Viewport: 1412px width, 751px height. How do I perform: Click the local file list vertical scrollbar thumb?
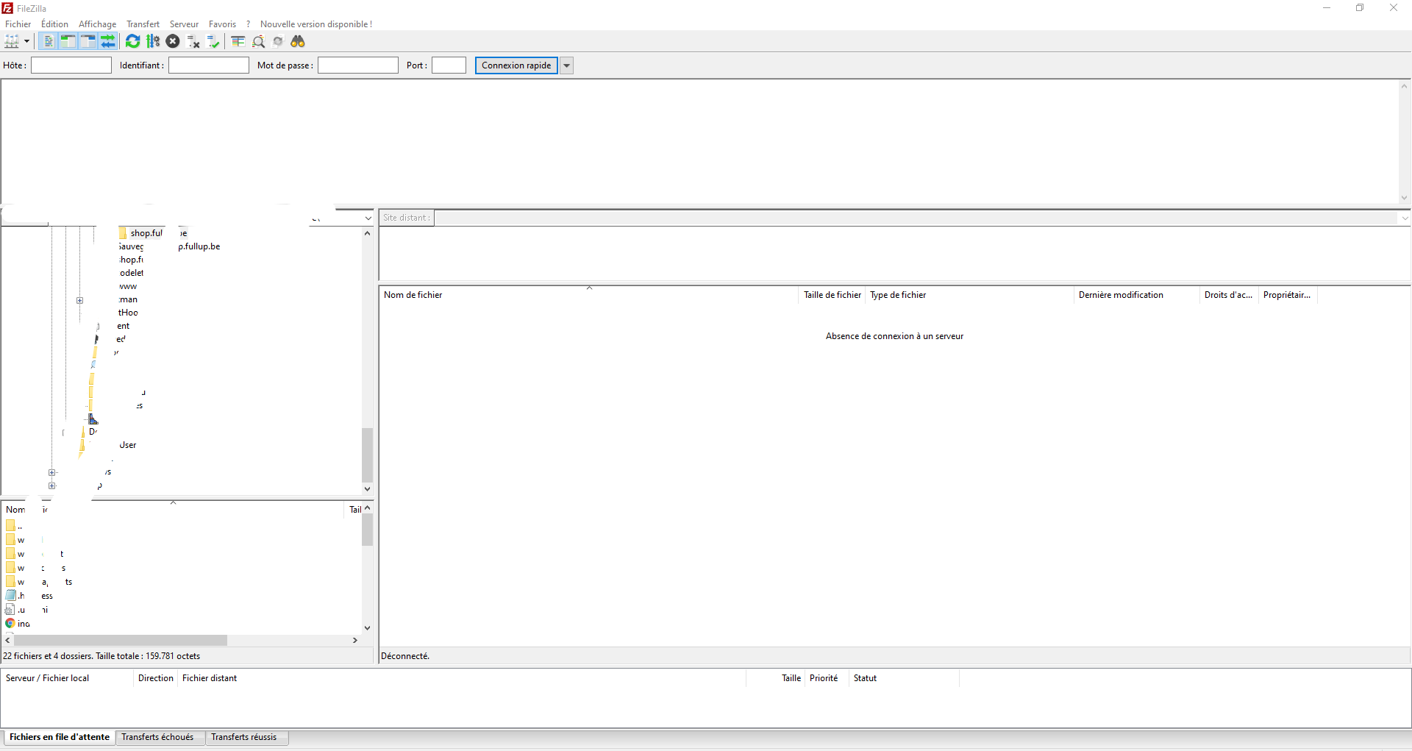coord(368,530)
